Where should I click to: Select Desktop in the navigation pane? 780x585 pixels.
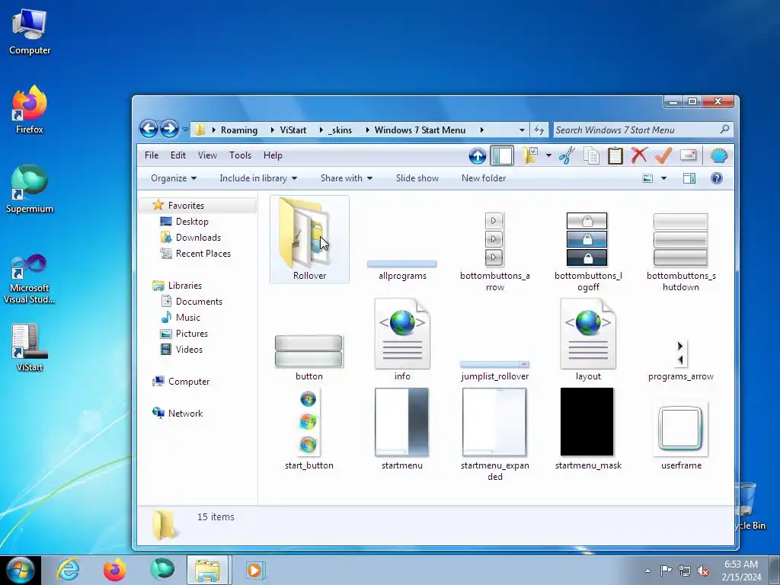192,222
